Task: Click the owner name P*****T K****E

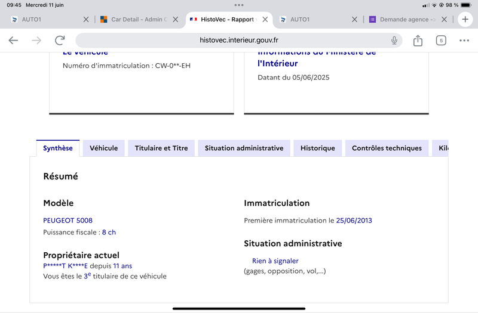Action: 65,266
